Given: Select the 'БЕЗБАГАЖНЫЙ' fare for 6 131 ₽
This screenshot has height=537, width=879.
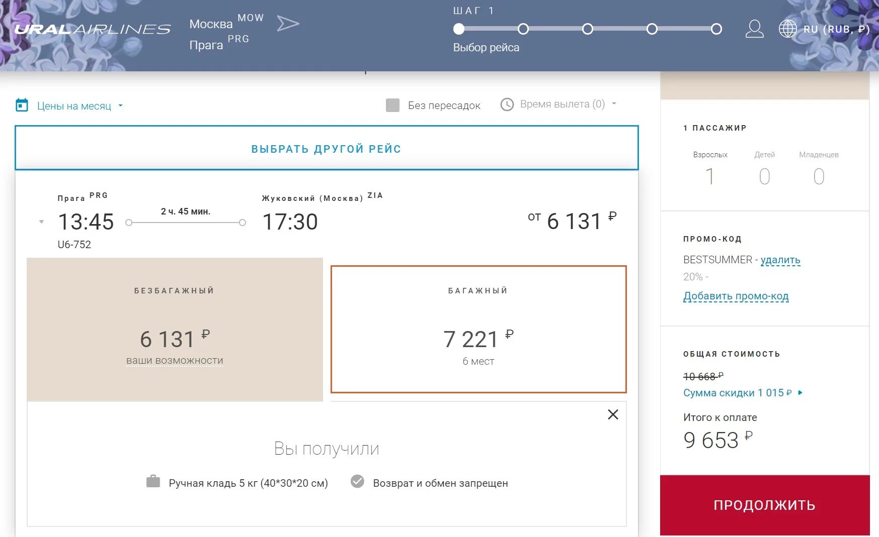Looking at the screenshot, I should (x=175, y=330).
